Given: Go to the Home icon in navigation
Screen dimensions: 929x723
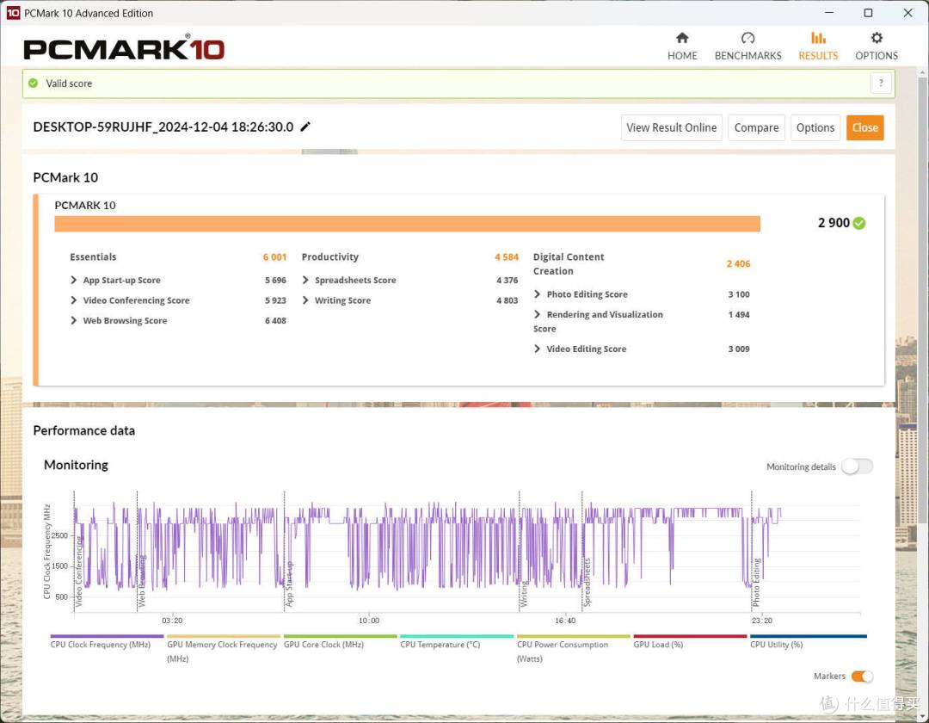Looking at the screenshot, I should click(682, 38).
